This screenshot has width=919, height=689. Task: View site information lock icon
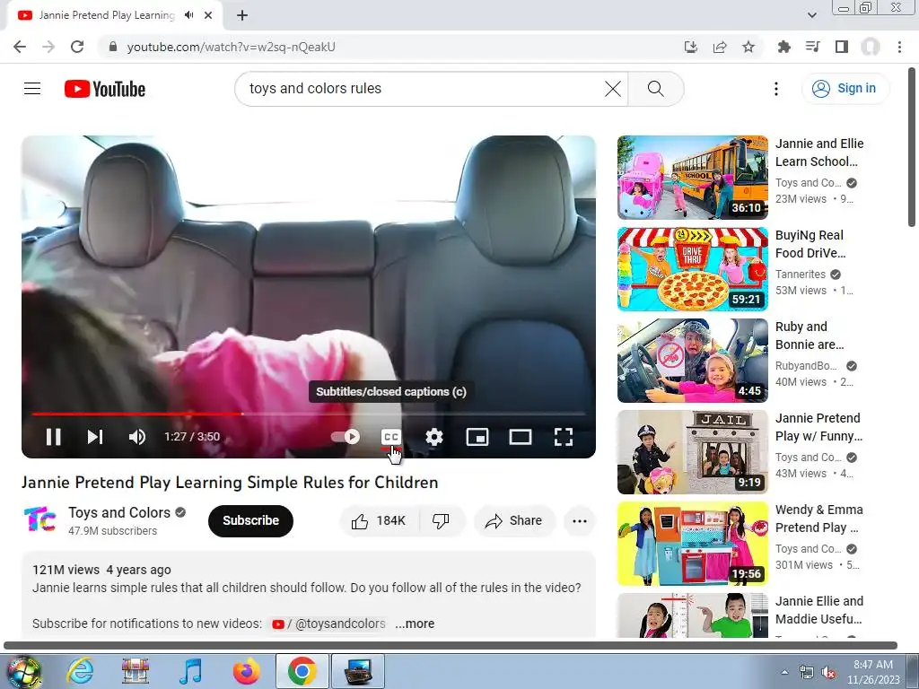[x=112, y=47]
